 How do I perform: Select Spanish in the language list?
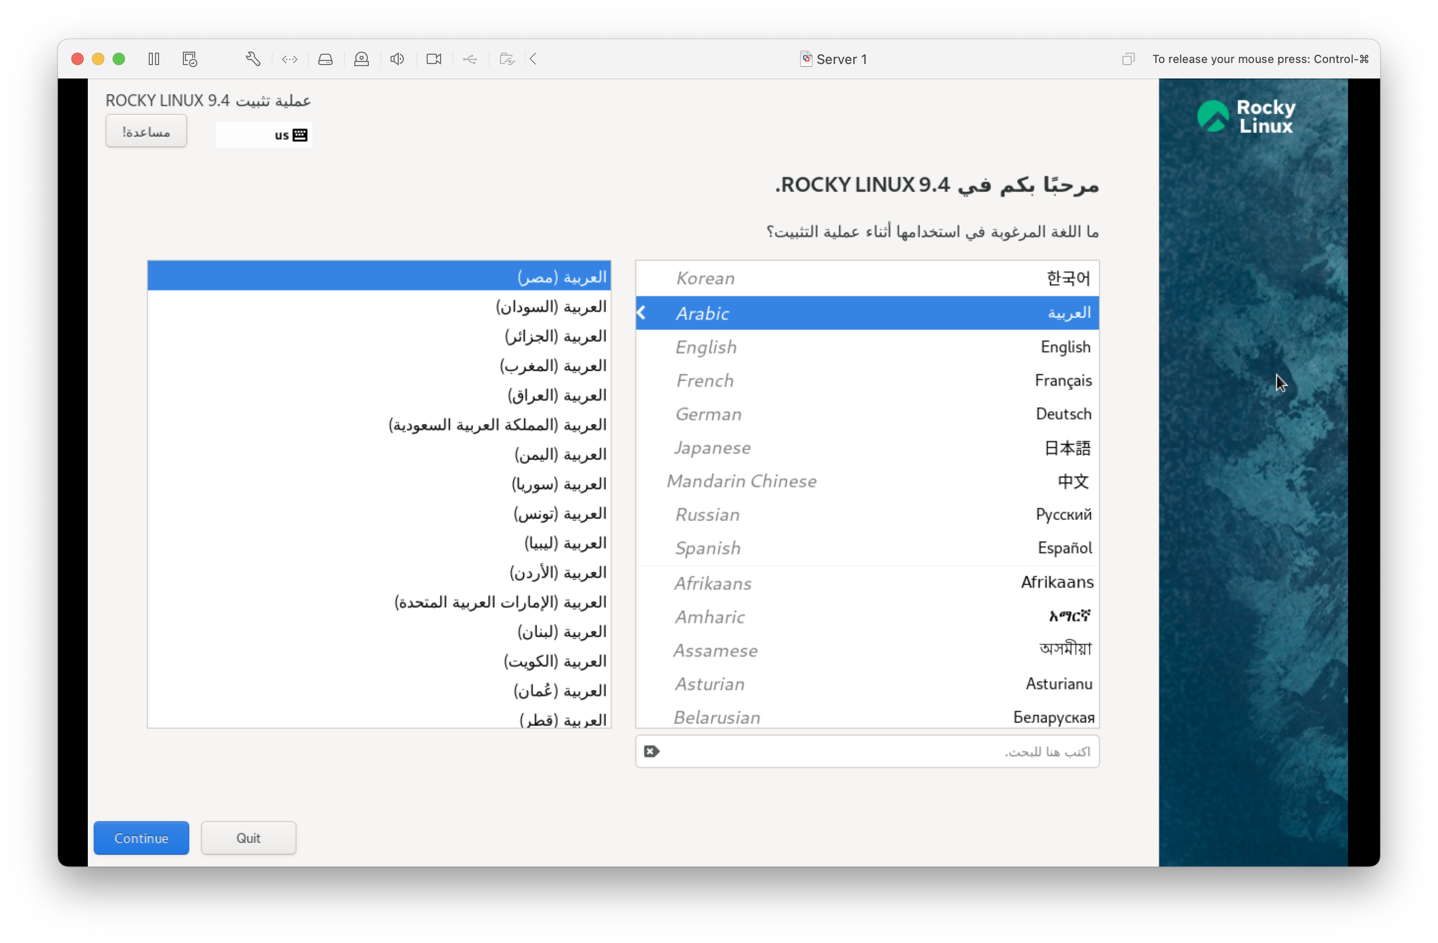[x=867, y=548]
